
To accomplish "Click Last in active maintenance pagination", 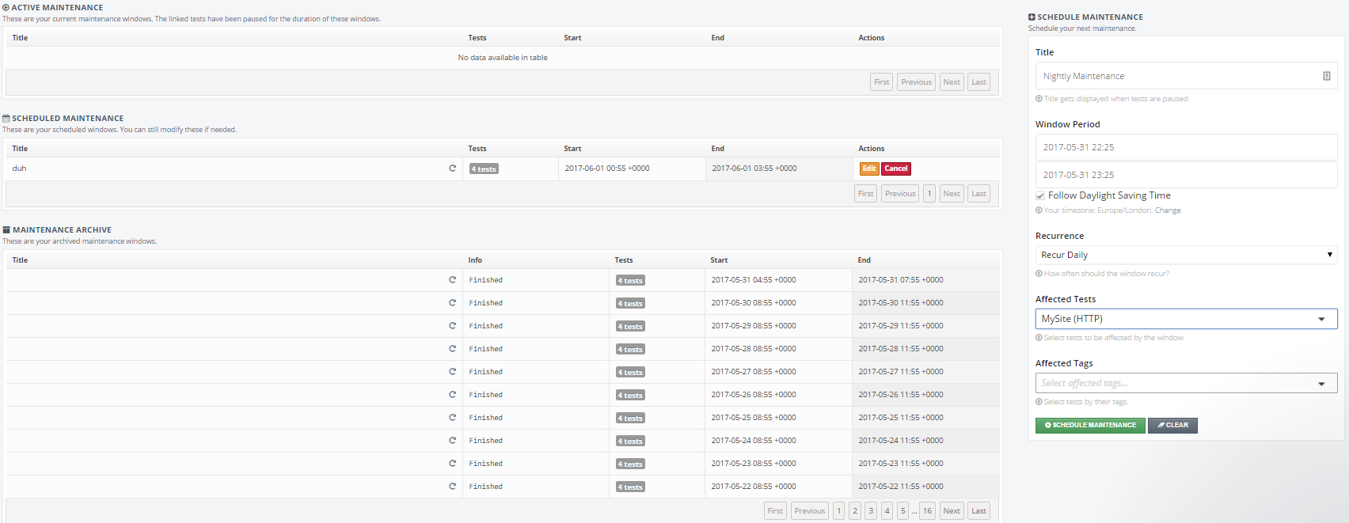I will 979,82.
